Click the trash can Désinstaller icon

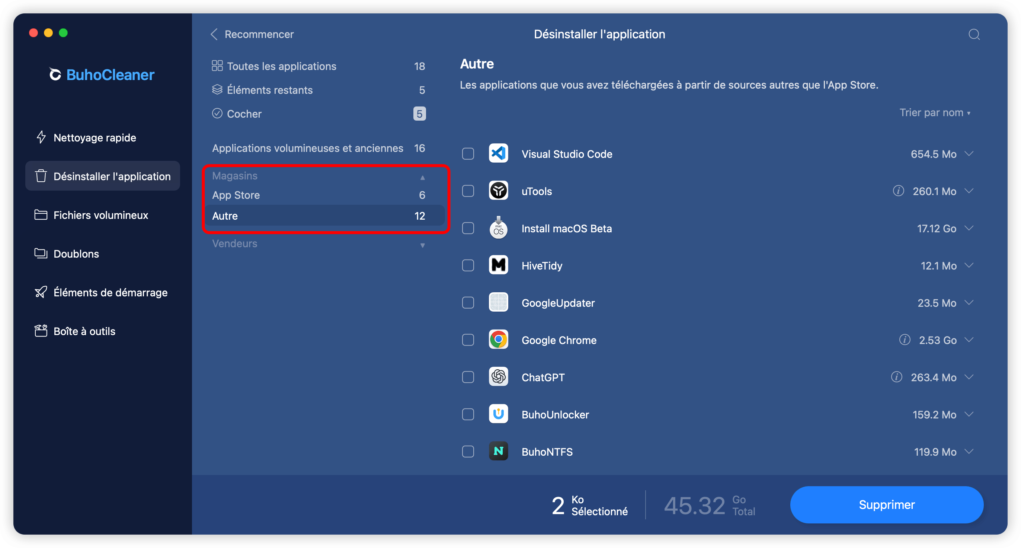pyautogui.click(x=41, y=176)
